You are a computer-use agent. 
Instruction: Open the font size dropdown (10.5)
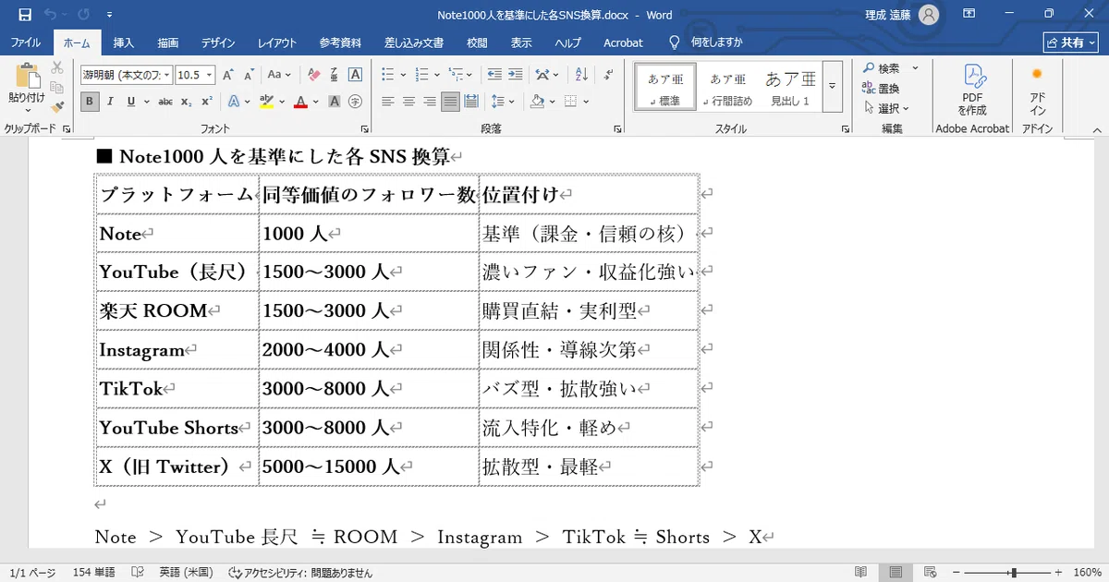pos(210,74)
